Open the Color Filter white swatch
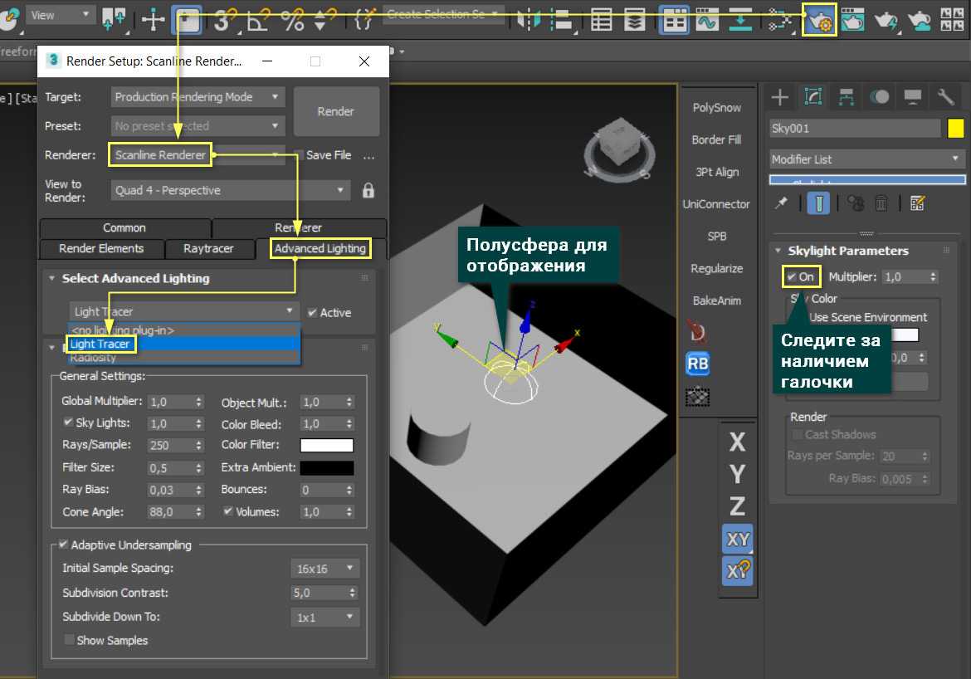The image size is (971, 679). click(x=326, y=446)
